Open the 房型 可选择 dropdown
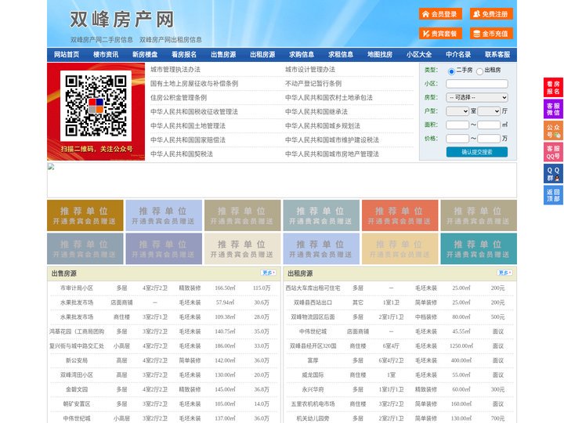 477,97
